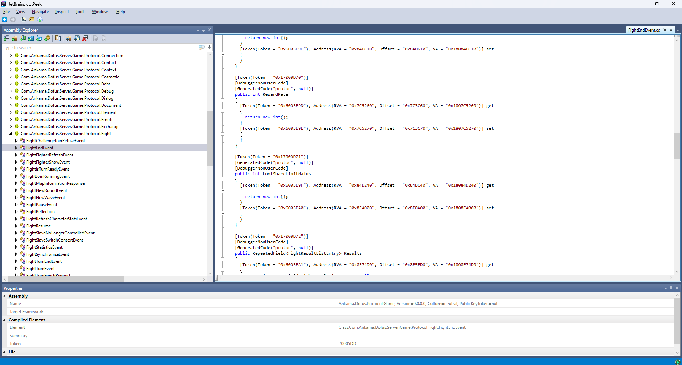The width and height of the screenshot is (682, 365).
Task: Toggle the split-panel icon in explorer toolbar
Action: [x=58, y=38]
